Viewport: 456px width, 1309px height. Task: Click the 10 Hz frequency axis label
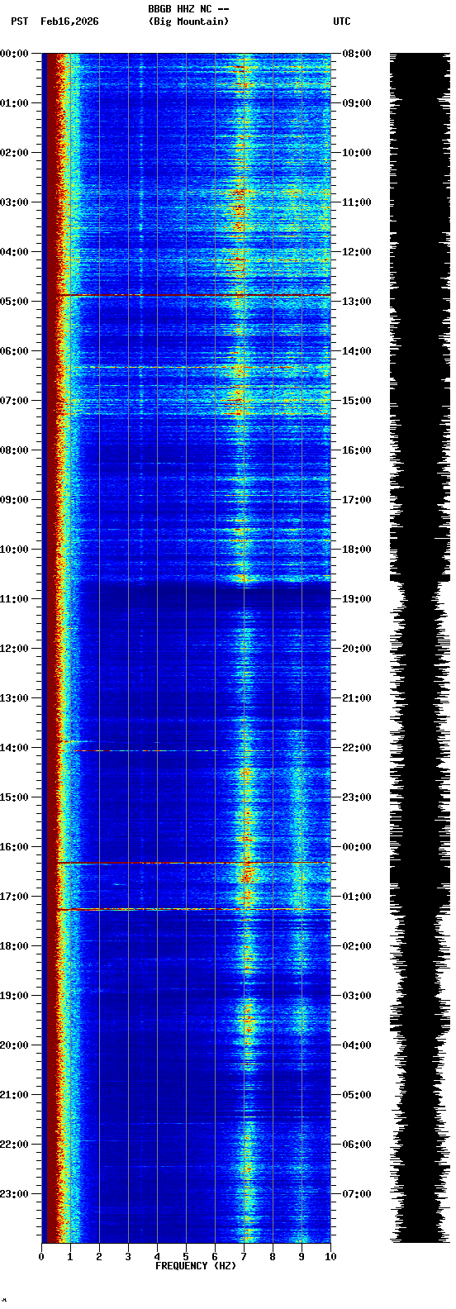[330, 1257]
